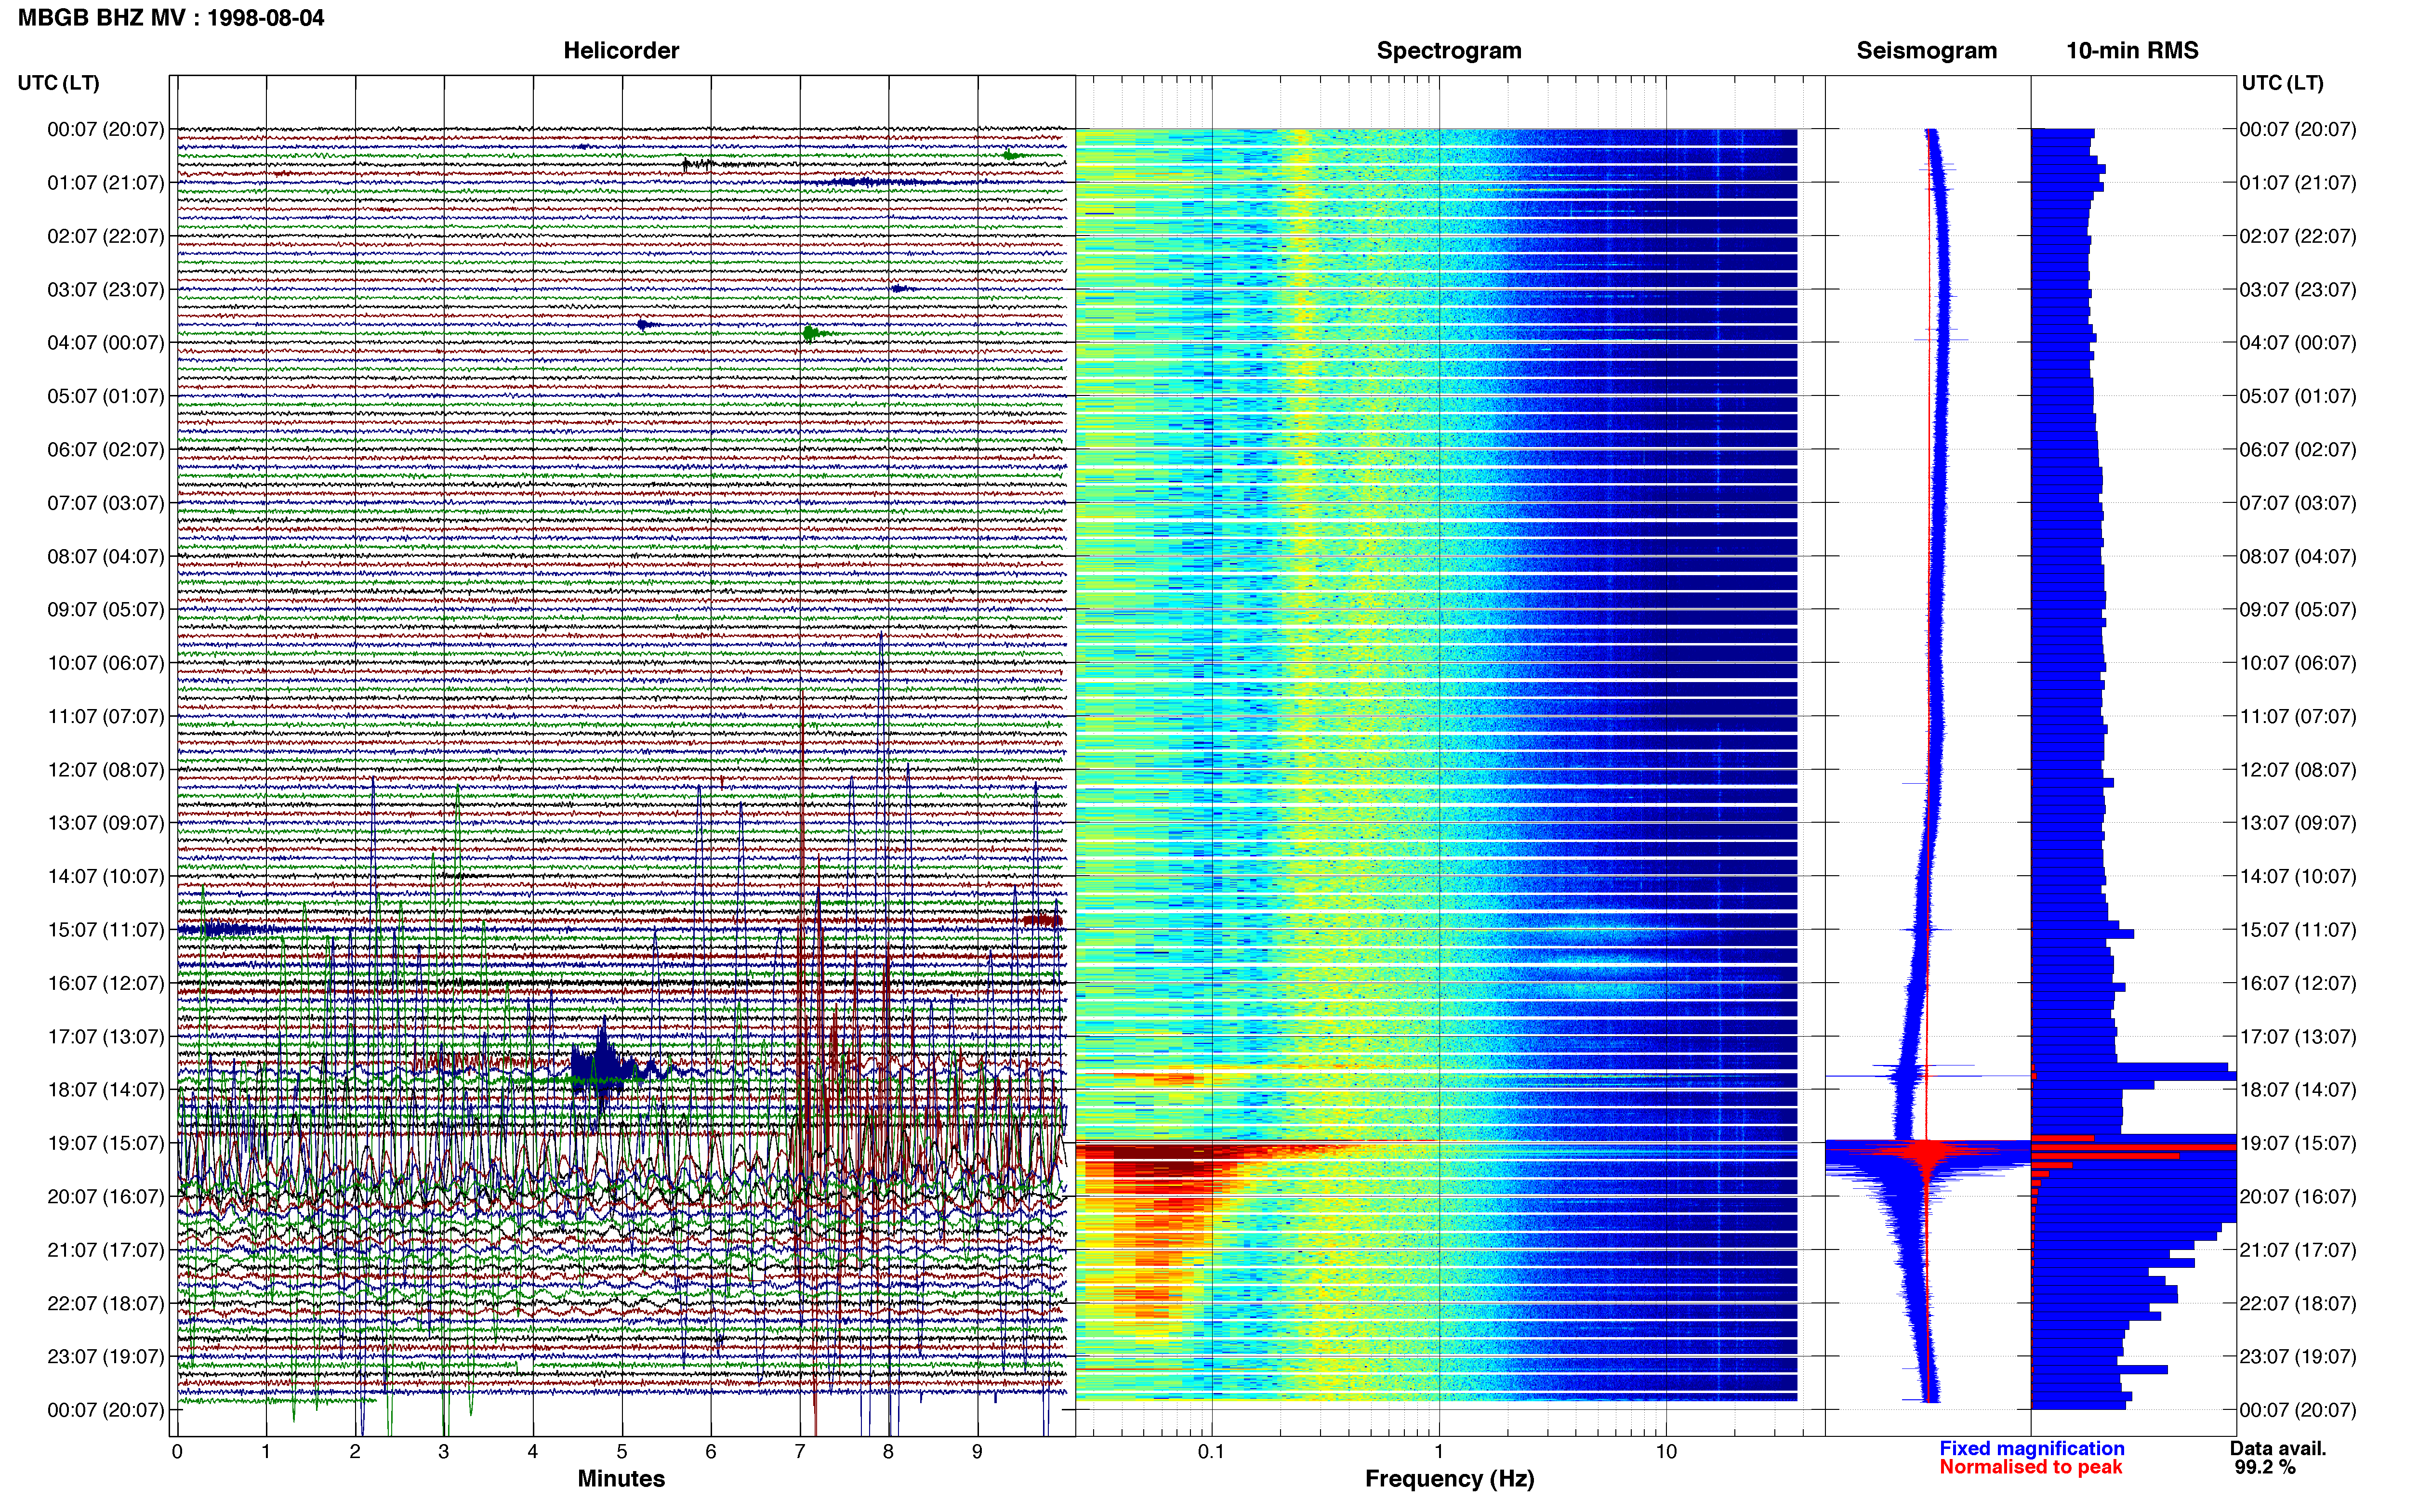The height and width of the screenshot is (1512, 2418).
Task: Click left time label '07:07 (03:07)'
Action: click(106, 503)
